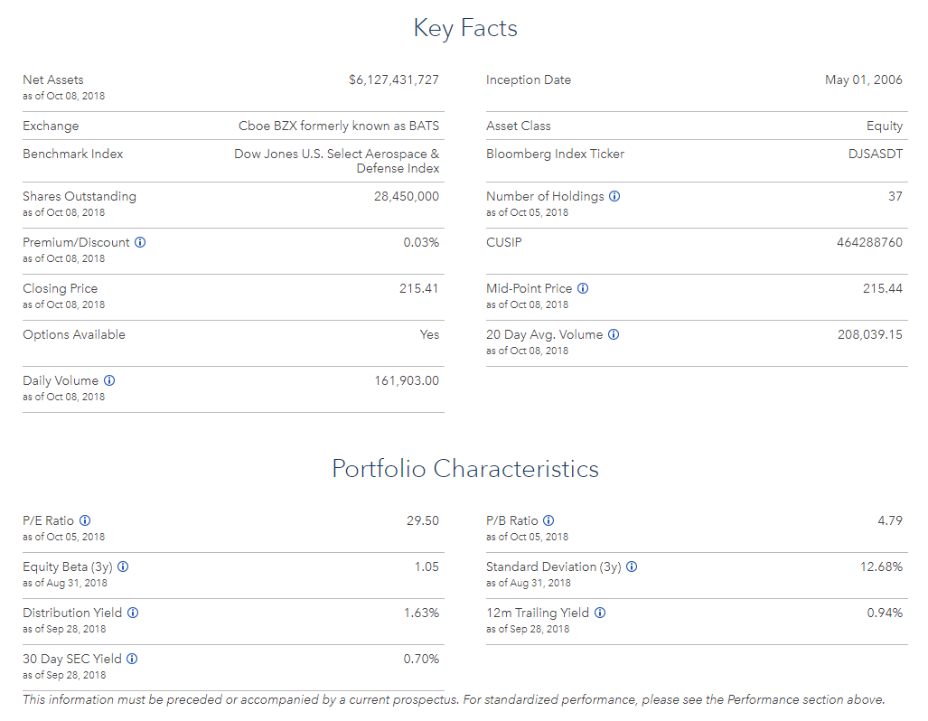Image resolution: width=928 pixels, height=721 pixels.
Task: Click the Portfolio Characteristics heading
Action: (x=464, y=469)
